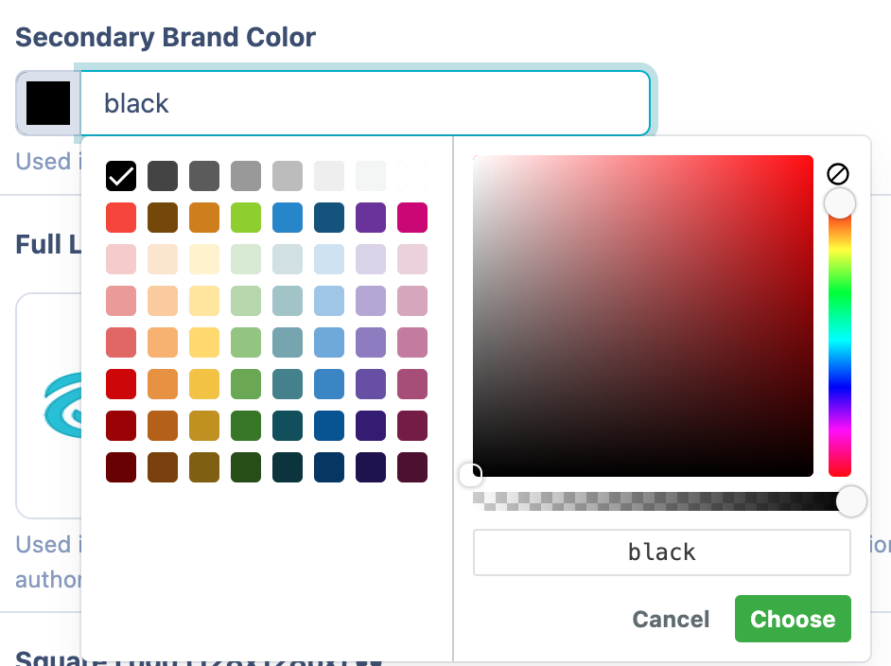Click the hue slider handle
Screen dimensions: 891x666
(840, 203)
